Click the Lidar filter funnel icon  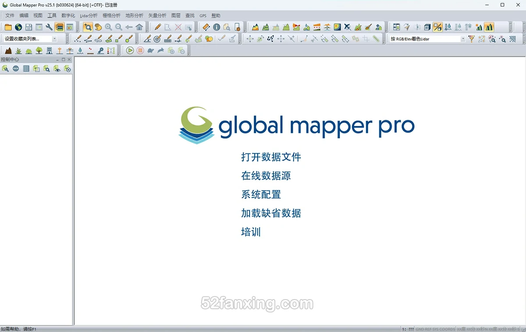pos(472,39)
